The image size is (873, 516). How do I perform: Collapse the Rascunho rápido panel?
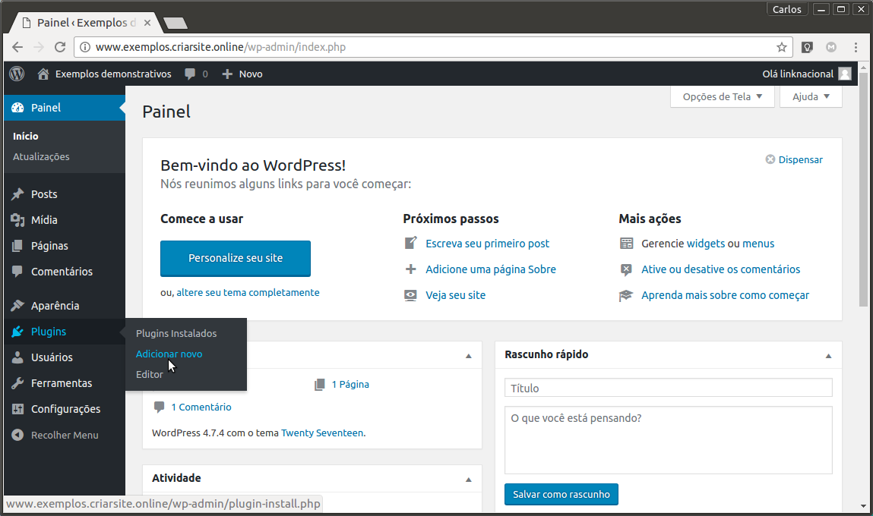click(829, 355)
